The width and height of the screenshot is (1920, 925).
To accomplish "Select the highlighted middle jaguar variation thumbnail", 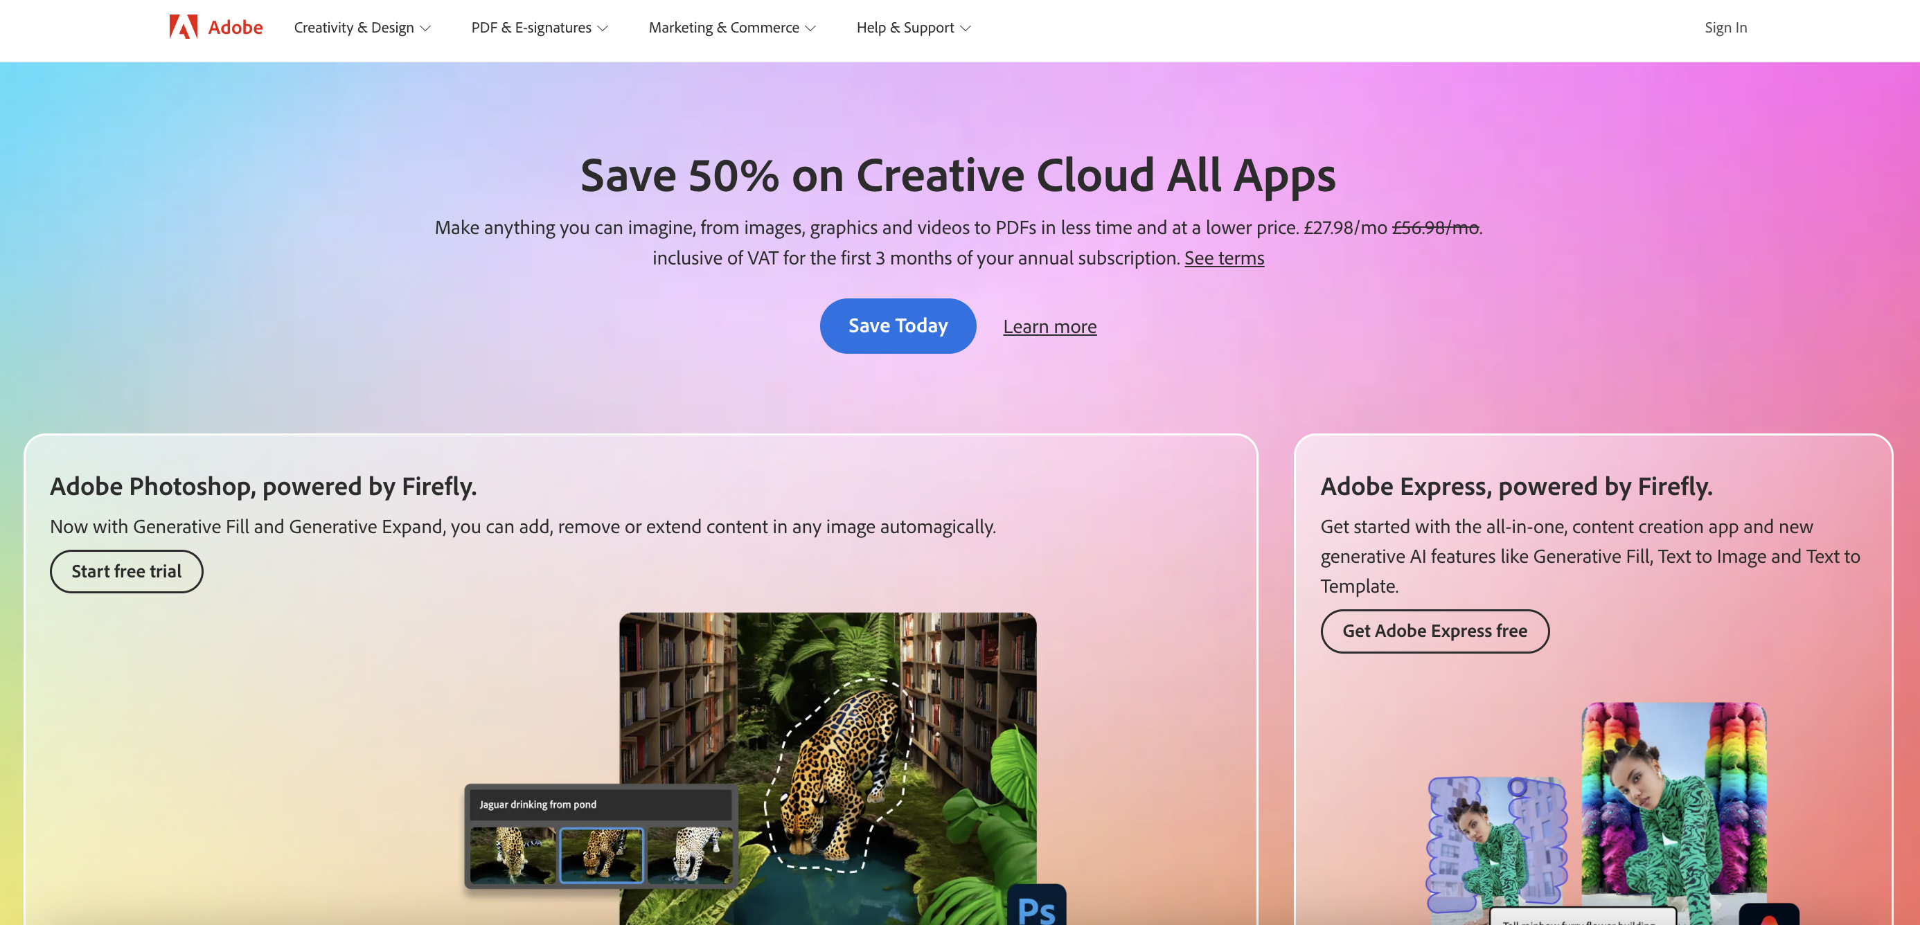I will click(601, 855).
